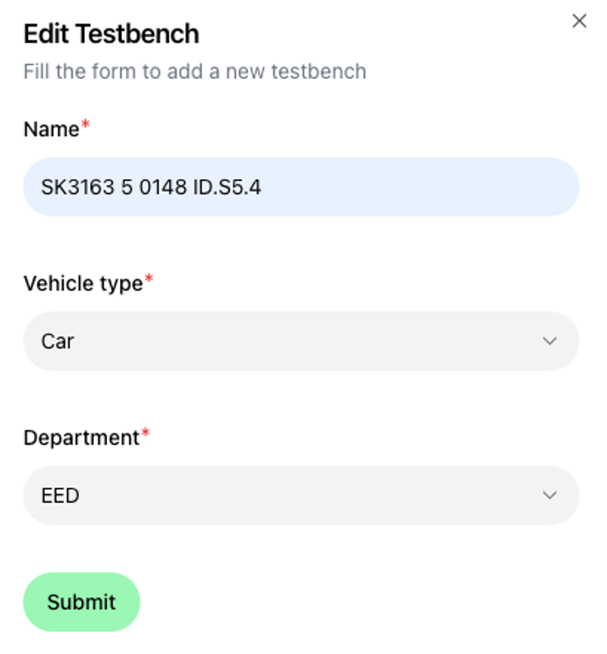Click the form subtitle text
Viewport: 607px width, 654px height.
click(195, 71)
